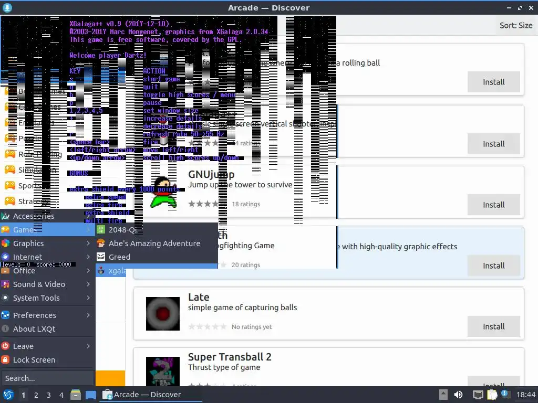Image resolution: width=538 pixels, height=403 pixels.
Task: Install the rolling ball game
Action: point(493,82)
